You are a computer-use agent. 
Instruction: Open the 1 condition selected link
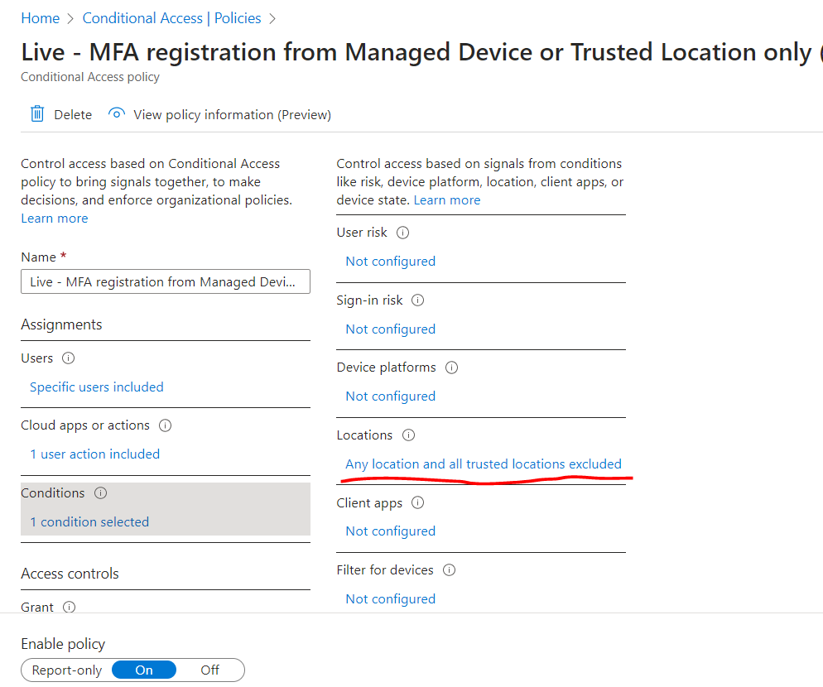pos(89,521)
